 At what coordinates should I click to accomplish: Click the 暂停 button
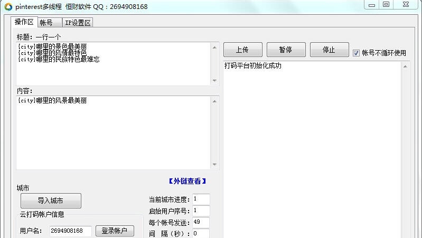[x=286, y=50]
